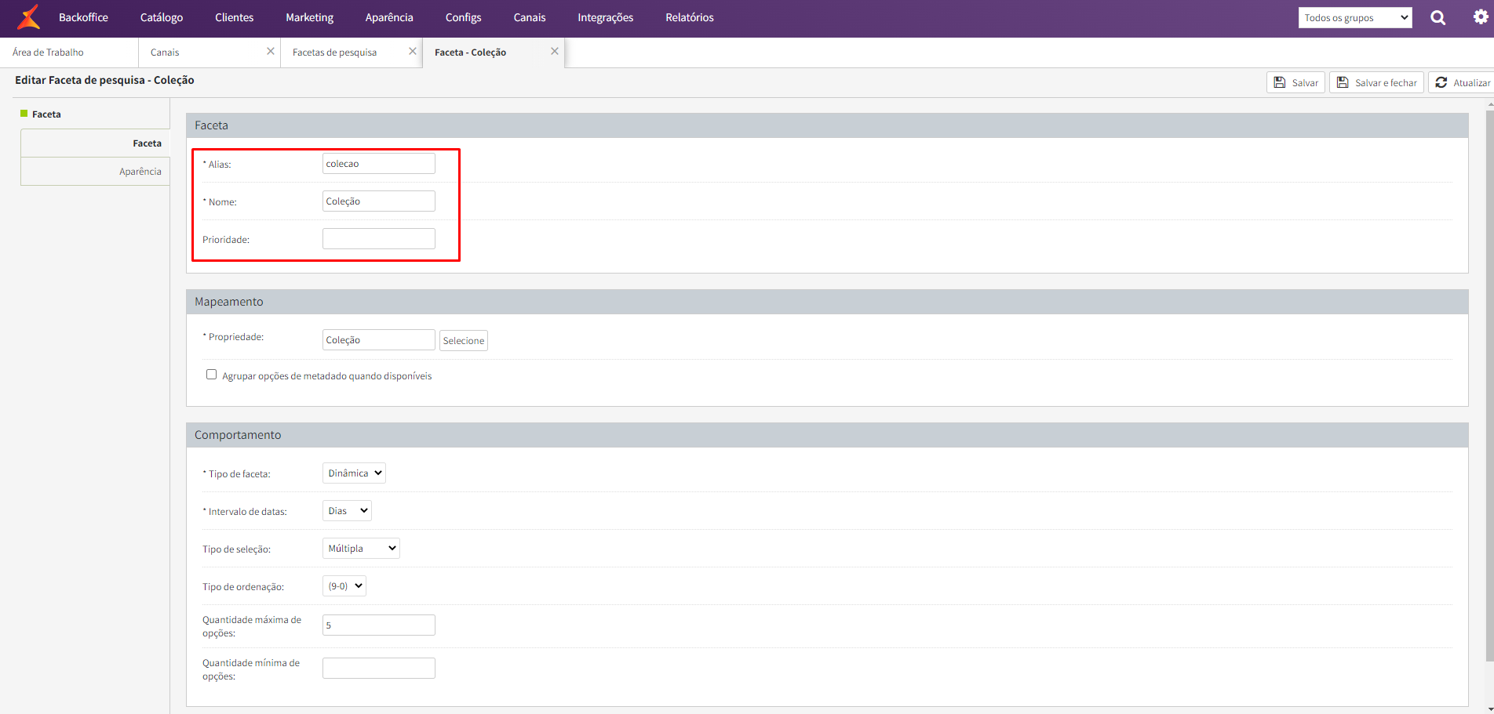Click the Atualizar refresh icon
The image size is (1494, 714).
(1441, 82)
